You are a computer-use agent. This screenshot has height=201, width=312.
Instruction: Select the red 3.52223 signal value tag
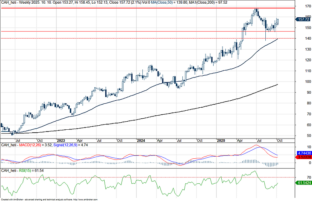click(303, 157)
